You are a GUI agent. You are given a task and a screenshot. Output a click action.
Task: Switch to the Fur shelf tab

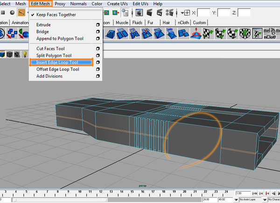[x=150, y=22]
